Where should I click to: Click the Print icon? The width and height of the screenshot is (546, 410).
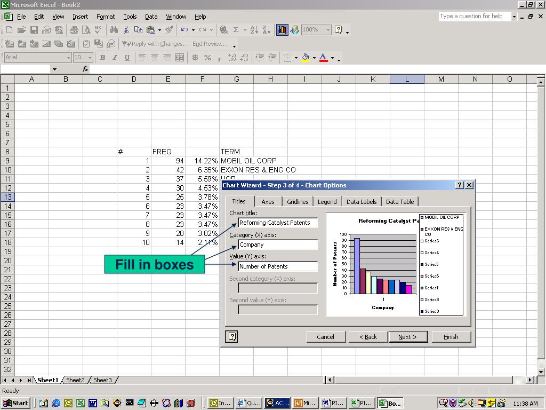point(74,30)
